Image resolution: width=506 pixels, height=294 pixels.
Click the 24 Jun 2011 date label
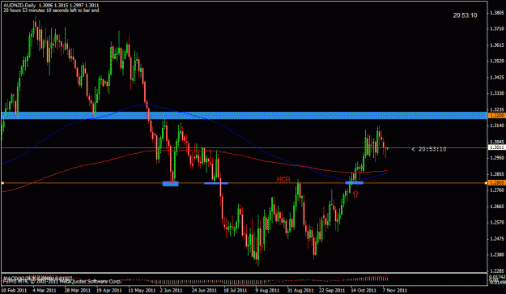pos(204,290)
